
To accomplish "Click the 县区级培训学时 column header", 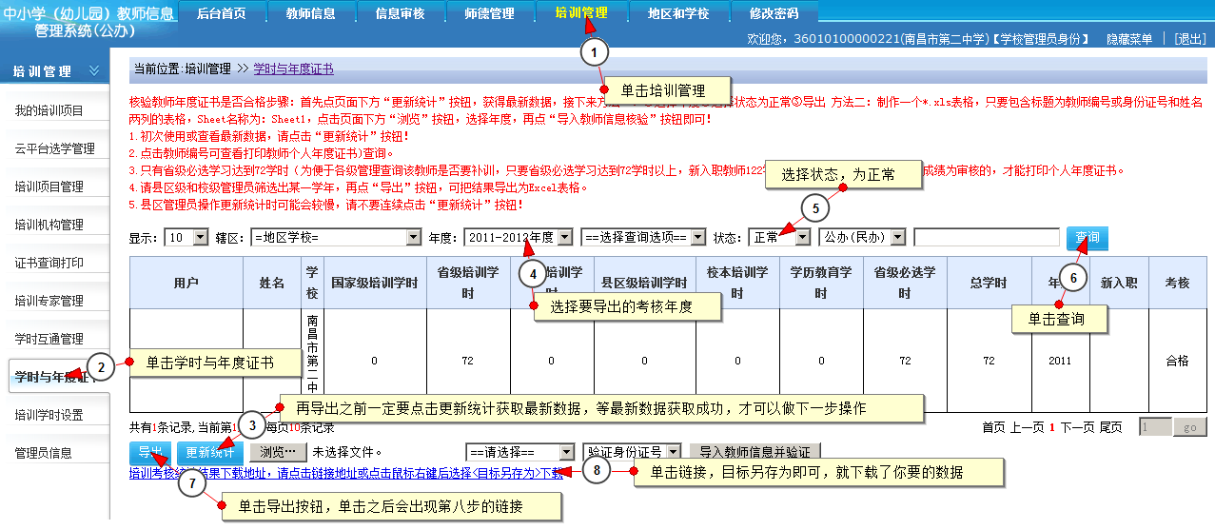I will pyautogui.click(x=643, y=282).
